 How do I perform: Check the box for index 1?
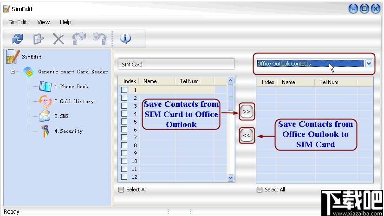pos(124,90)
